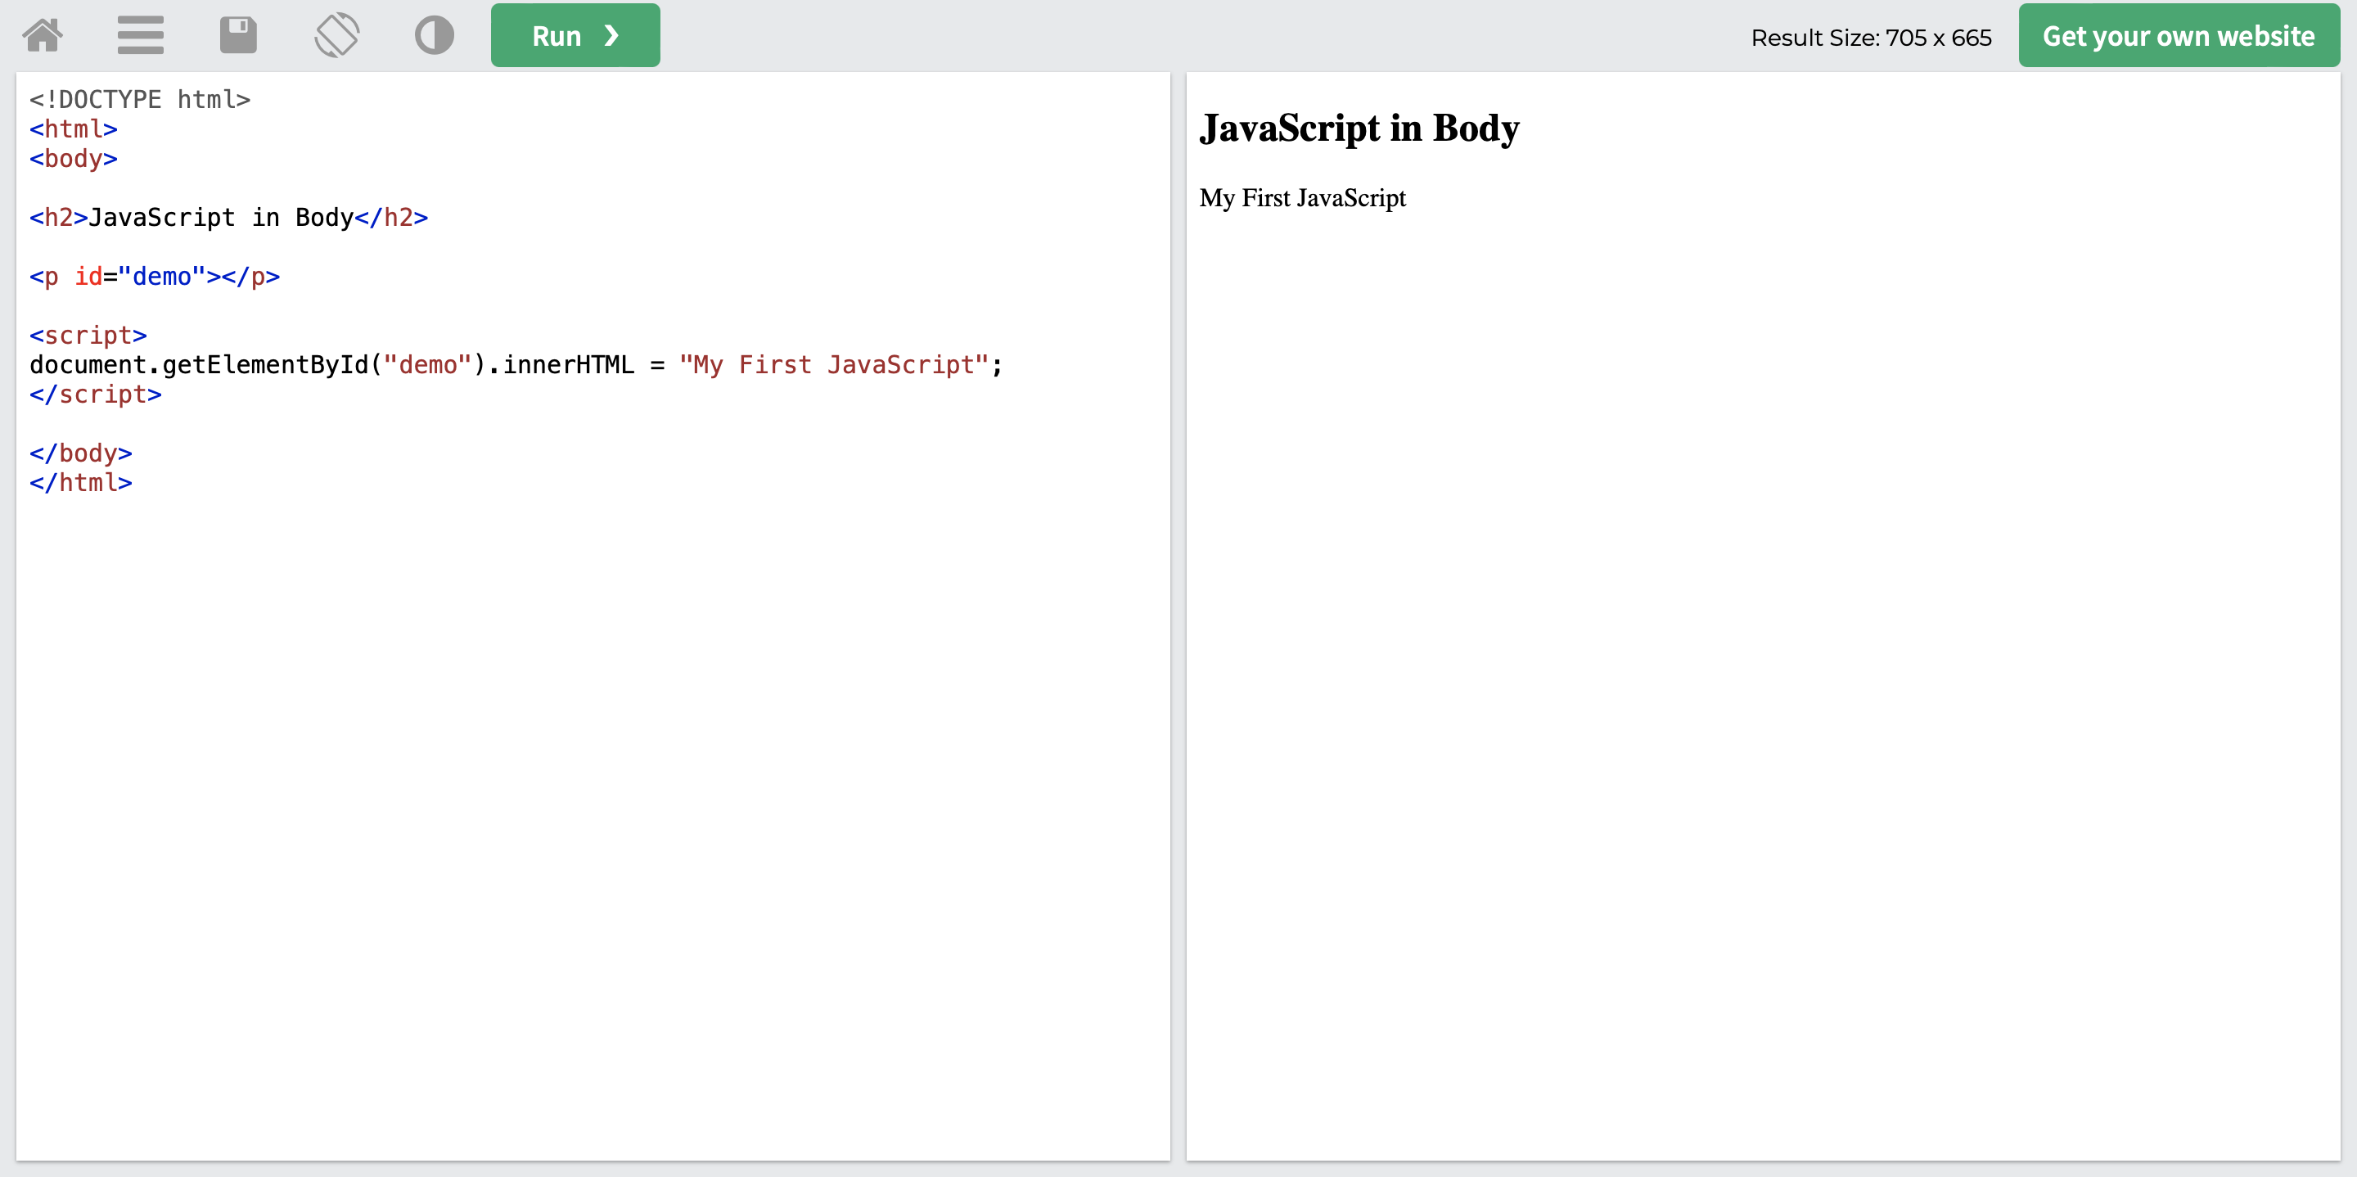The image size is (2357, 1177).
Task: Change orientation with the rotate icon
Action: (x=336, y=36)
